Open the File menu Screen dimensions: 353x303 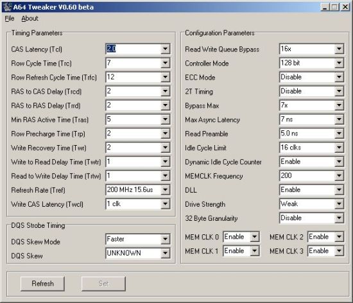pyautogui.click(x=10, y=19)
